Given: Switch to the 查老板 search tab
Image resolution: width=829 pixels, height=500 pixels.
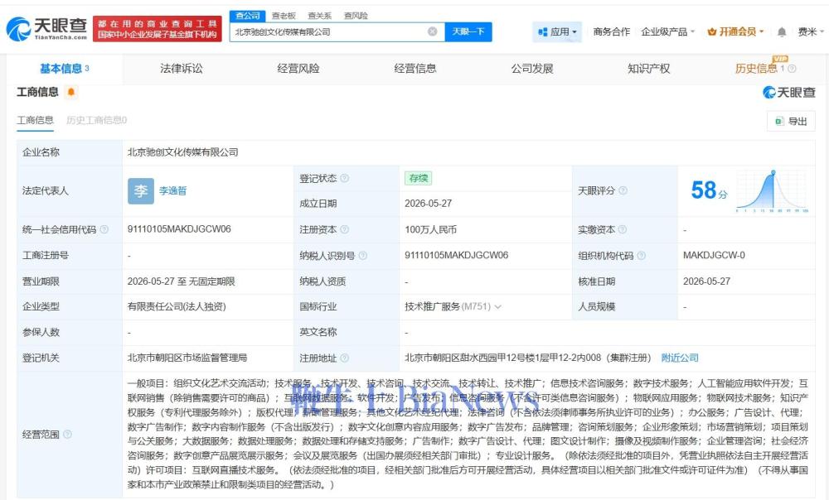Looking at the screenshot, I should pyautogui.click(x=284, y=16).
